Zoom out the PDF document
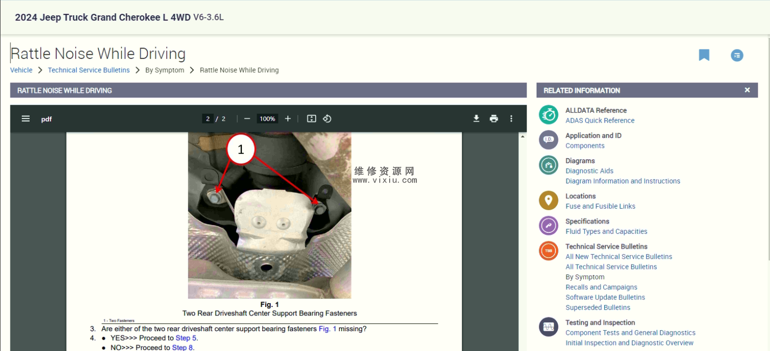770x351 pixels. (247, 119)
